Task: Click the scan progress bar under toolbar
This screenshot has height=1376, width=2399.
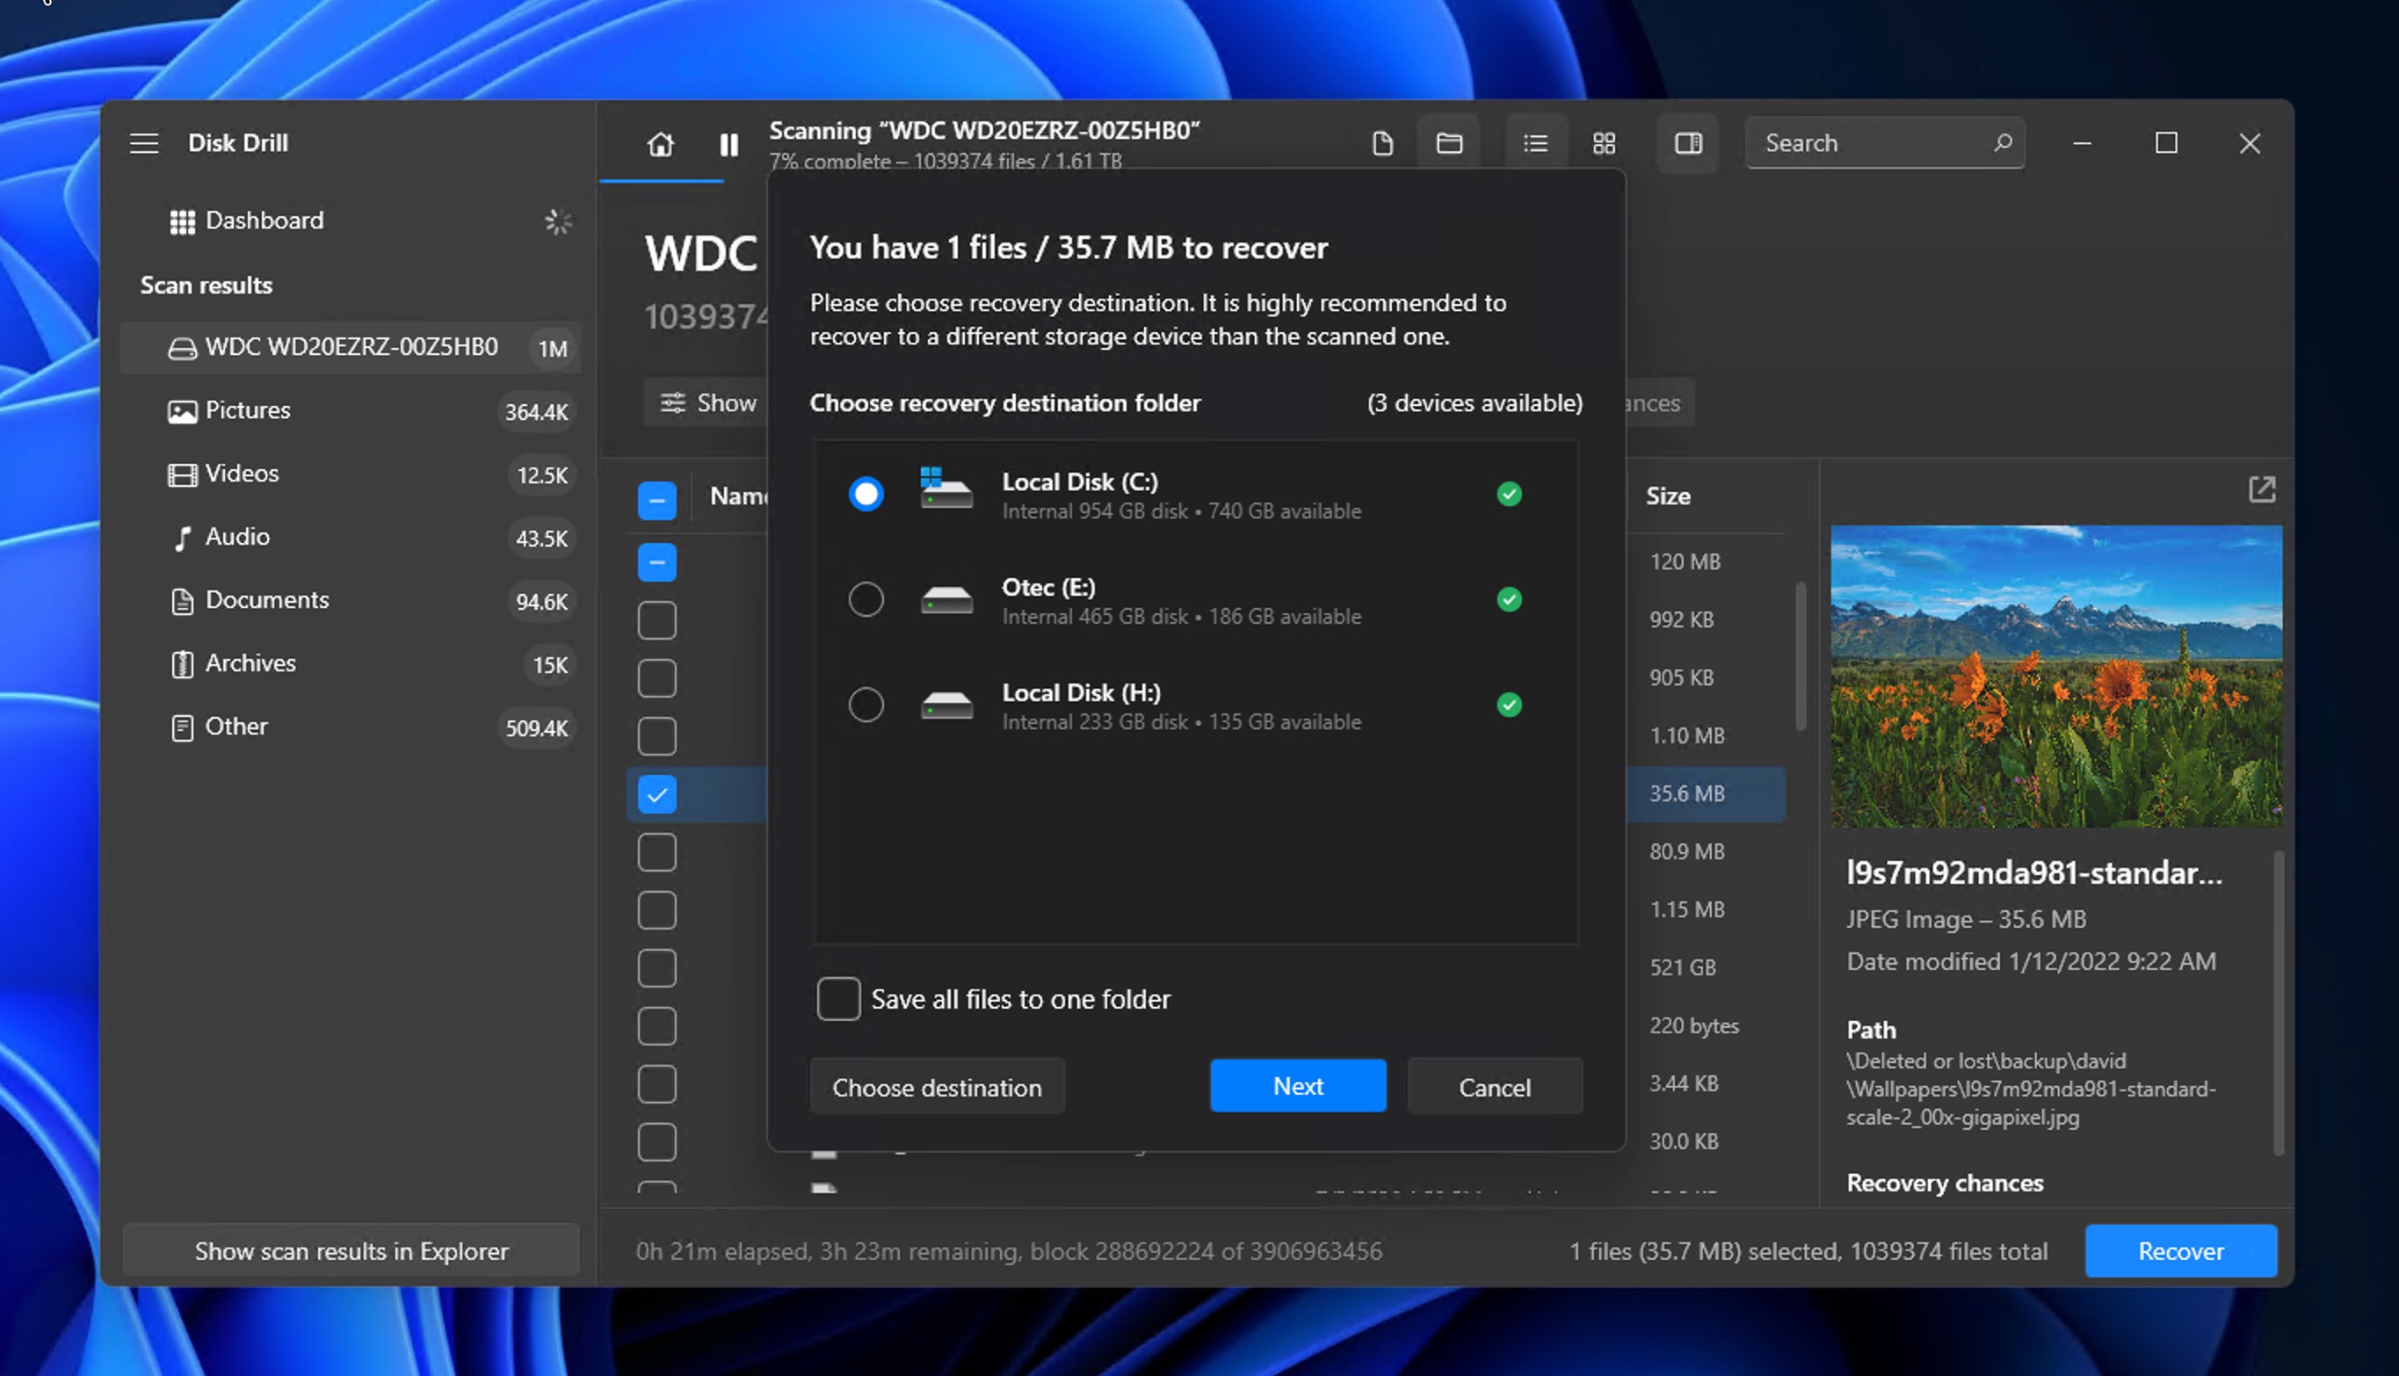Action: click(x=662, y=179)
